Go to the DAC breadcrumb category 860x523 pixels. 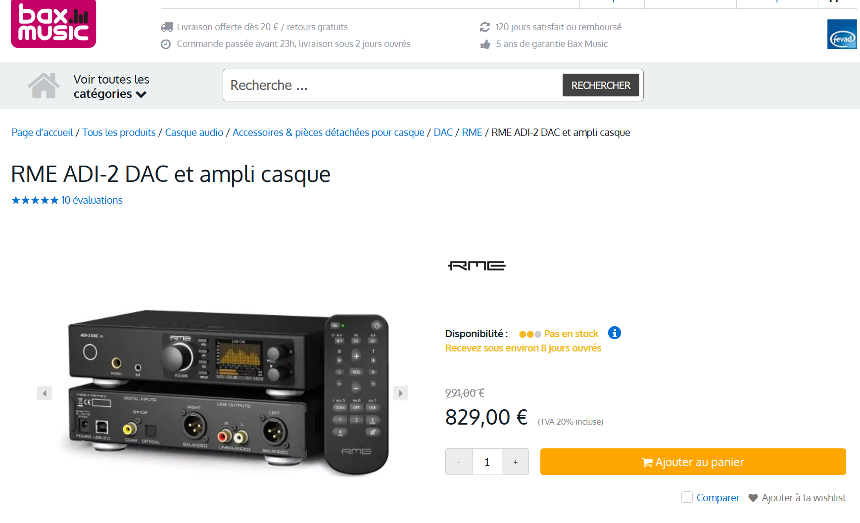pyautogui.click(x=443, y=132)
